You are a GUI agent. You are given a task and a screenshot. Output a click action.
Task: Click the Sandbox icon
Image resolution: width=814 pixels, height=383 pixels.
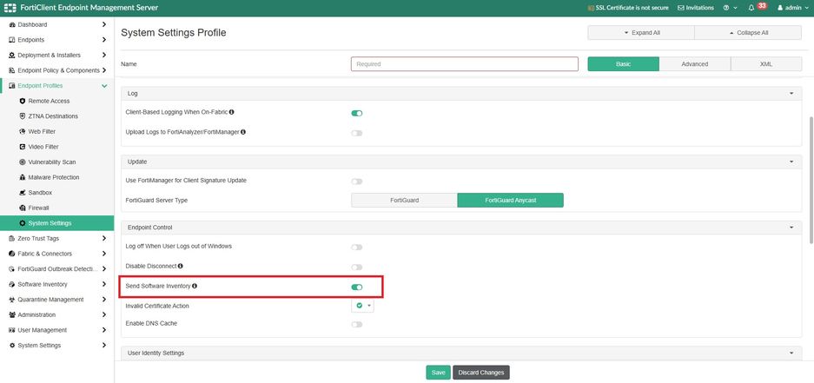(23, 193)
